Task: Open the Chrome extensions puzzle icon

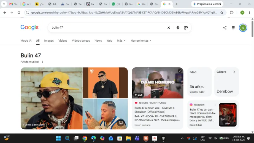Action: [232, 12]
